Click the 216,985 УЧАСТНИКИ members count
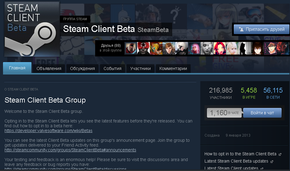 tap(221, 93)
